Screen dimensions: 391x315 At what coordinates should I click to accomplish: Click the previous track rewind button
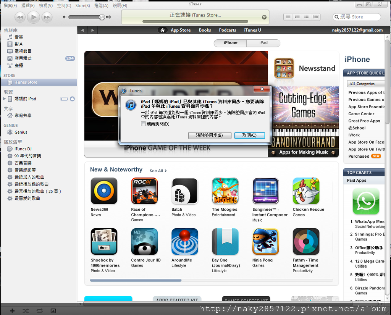(x=20, y=17)
